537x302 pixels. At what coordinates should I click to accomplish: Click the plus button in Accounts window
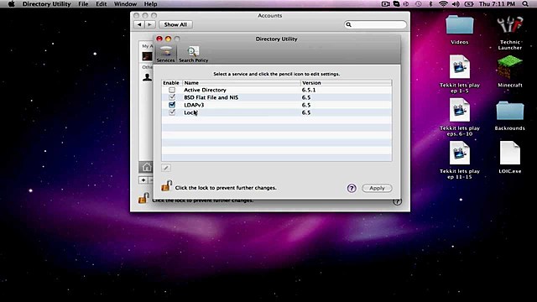click(143, 180)
